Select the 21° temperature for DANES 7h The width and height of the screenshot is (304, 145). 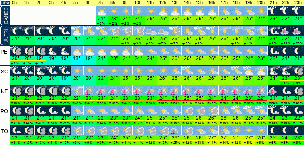(x=102, y=19)
